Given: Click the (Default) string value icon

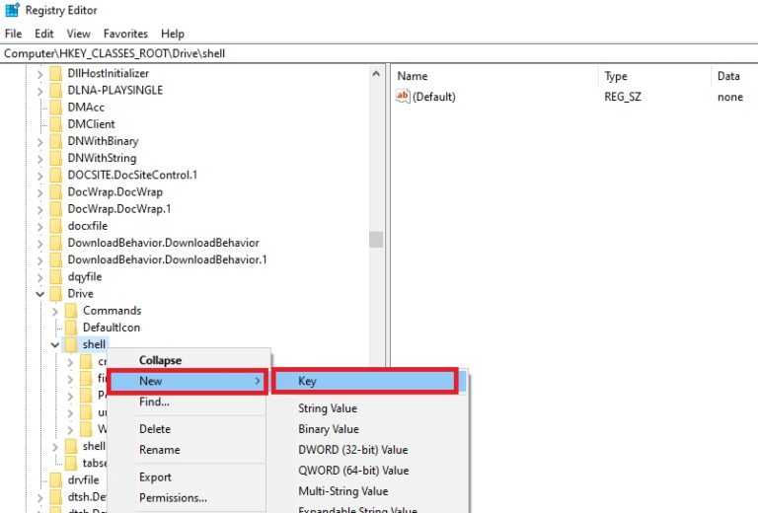Looking at the screenshot, I should [403, 97].
